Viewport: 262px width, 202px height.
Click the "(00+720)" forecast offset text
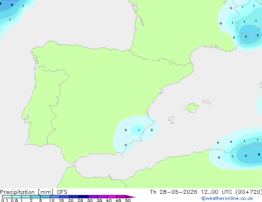249,192
